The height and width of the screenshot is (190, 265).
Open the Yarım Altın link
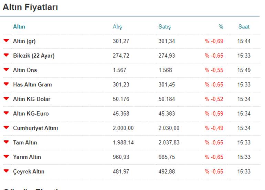coord(27,157)
